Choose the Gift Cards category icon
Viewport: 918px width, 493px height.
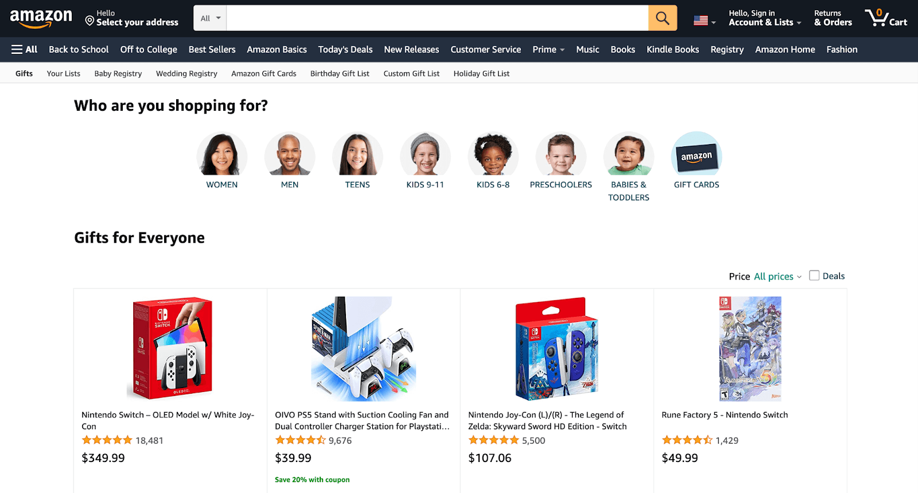[696, 154]
